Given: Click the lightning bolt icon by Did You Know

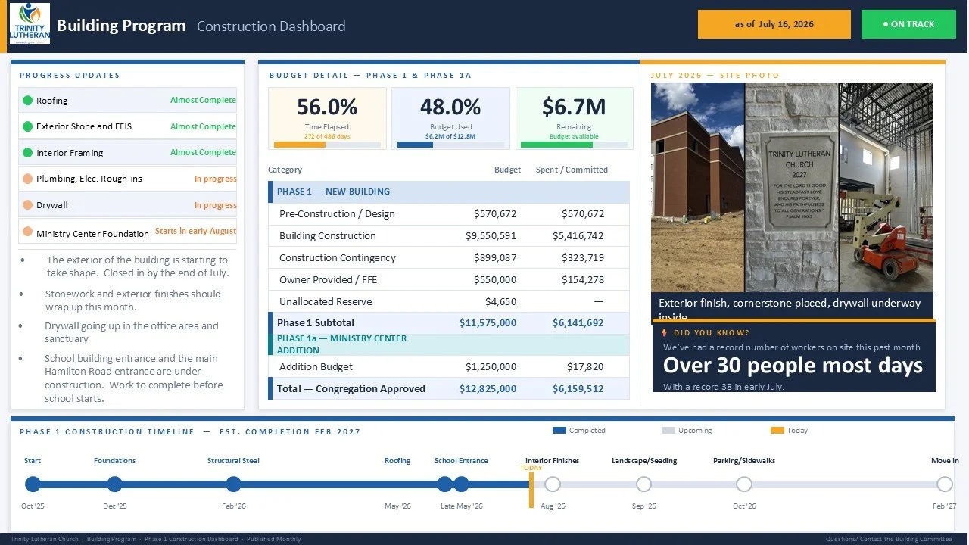Looking at the screenshot, I should pos(664,332).
